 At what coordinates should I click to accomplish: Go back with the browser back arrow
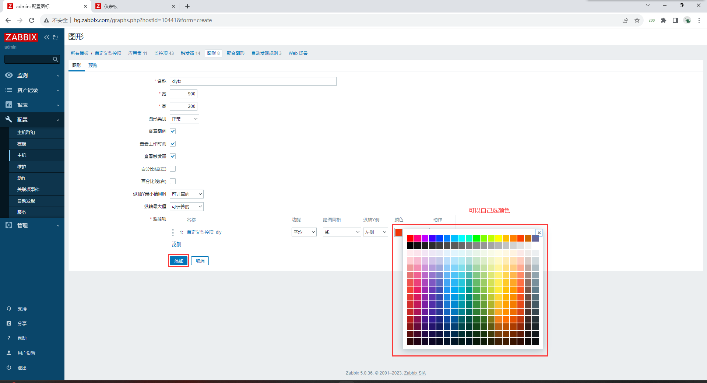click(x=8, y=20)
